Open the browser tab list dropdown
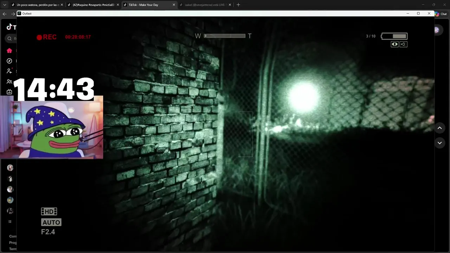 coord(5,5)
